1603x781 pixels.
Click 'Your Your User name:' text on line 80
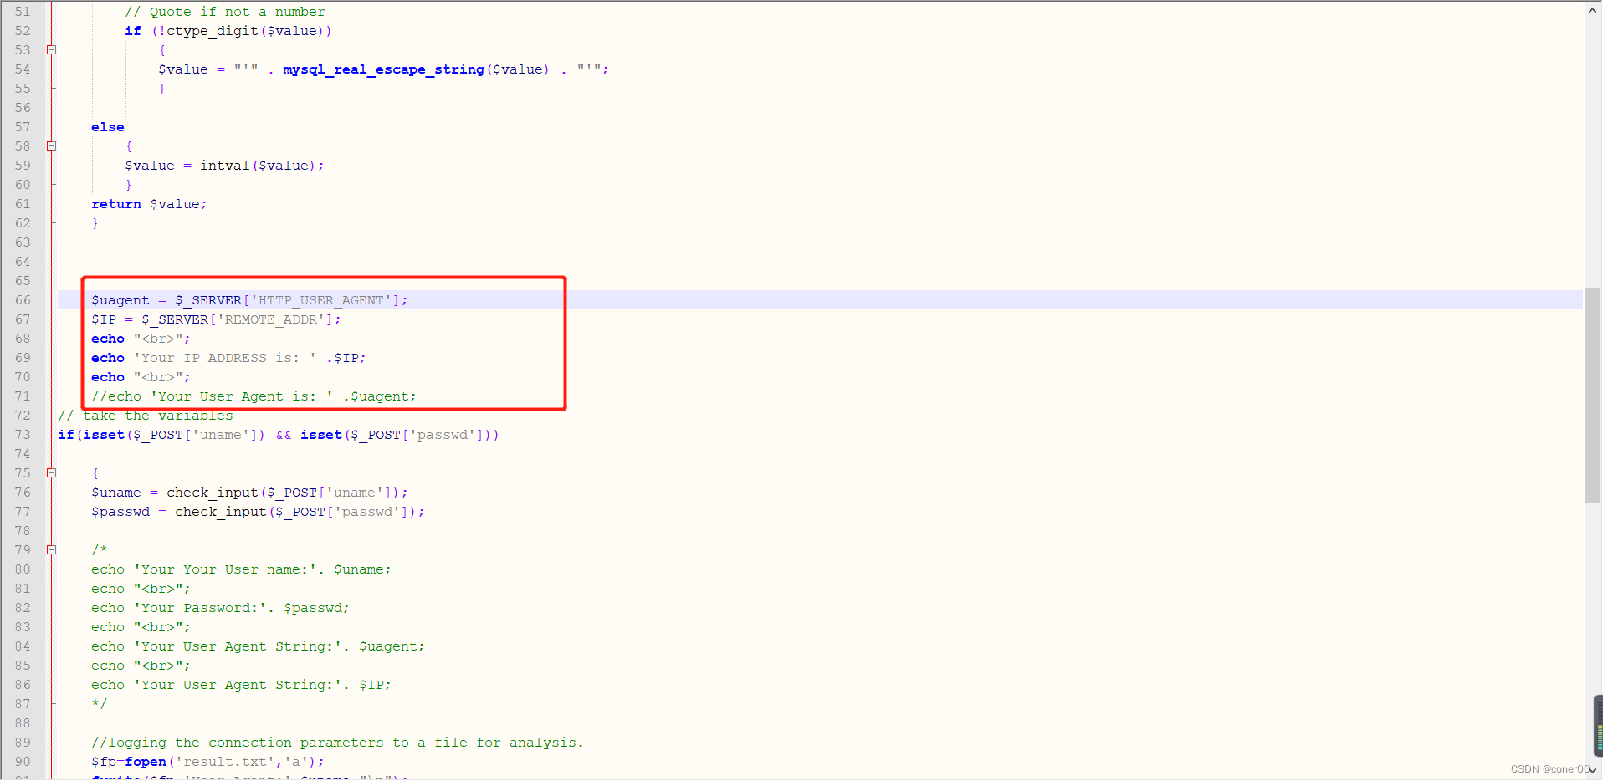coord(225,569)
